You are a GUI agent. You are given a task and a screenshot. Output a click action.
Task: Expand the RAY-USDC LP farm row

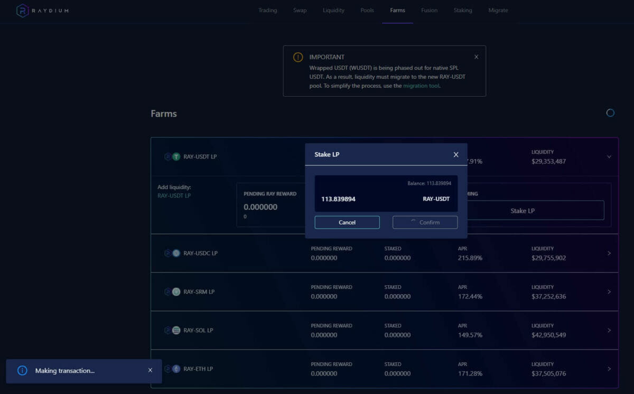tap(609, 253)
